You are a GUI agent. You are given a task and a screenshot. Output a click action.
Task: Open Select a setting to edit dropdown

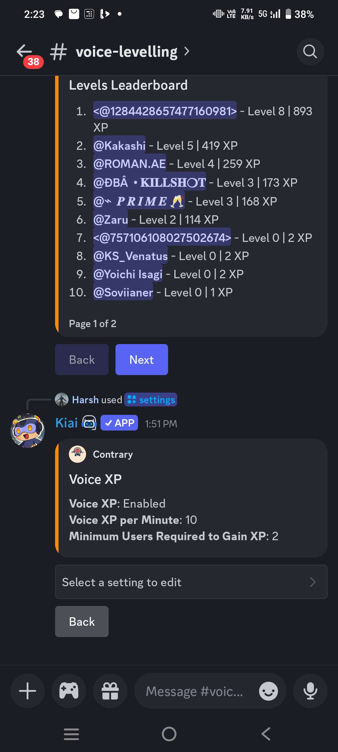[x=191, y=582]
